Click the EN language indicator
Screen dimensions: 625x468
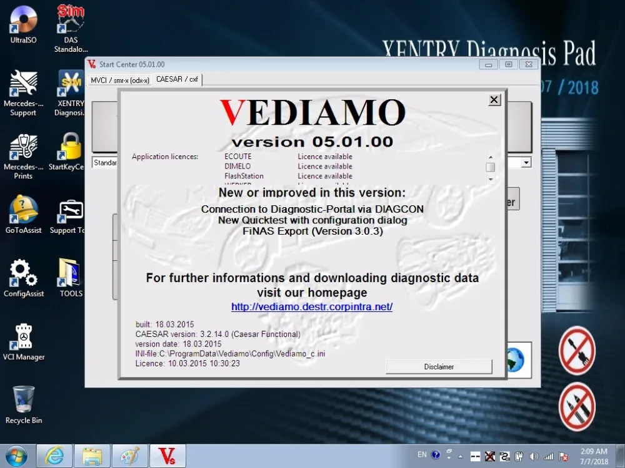pos(422,454)
